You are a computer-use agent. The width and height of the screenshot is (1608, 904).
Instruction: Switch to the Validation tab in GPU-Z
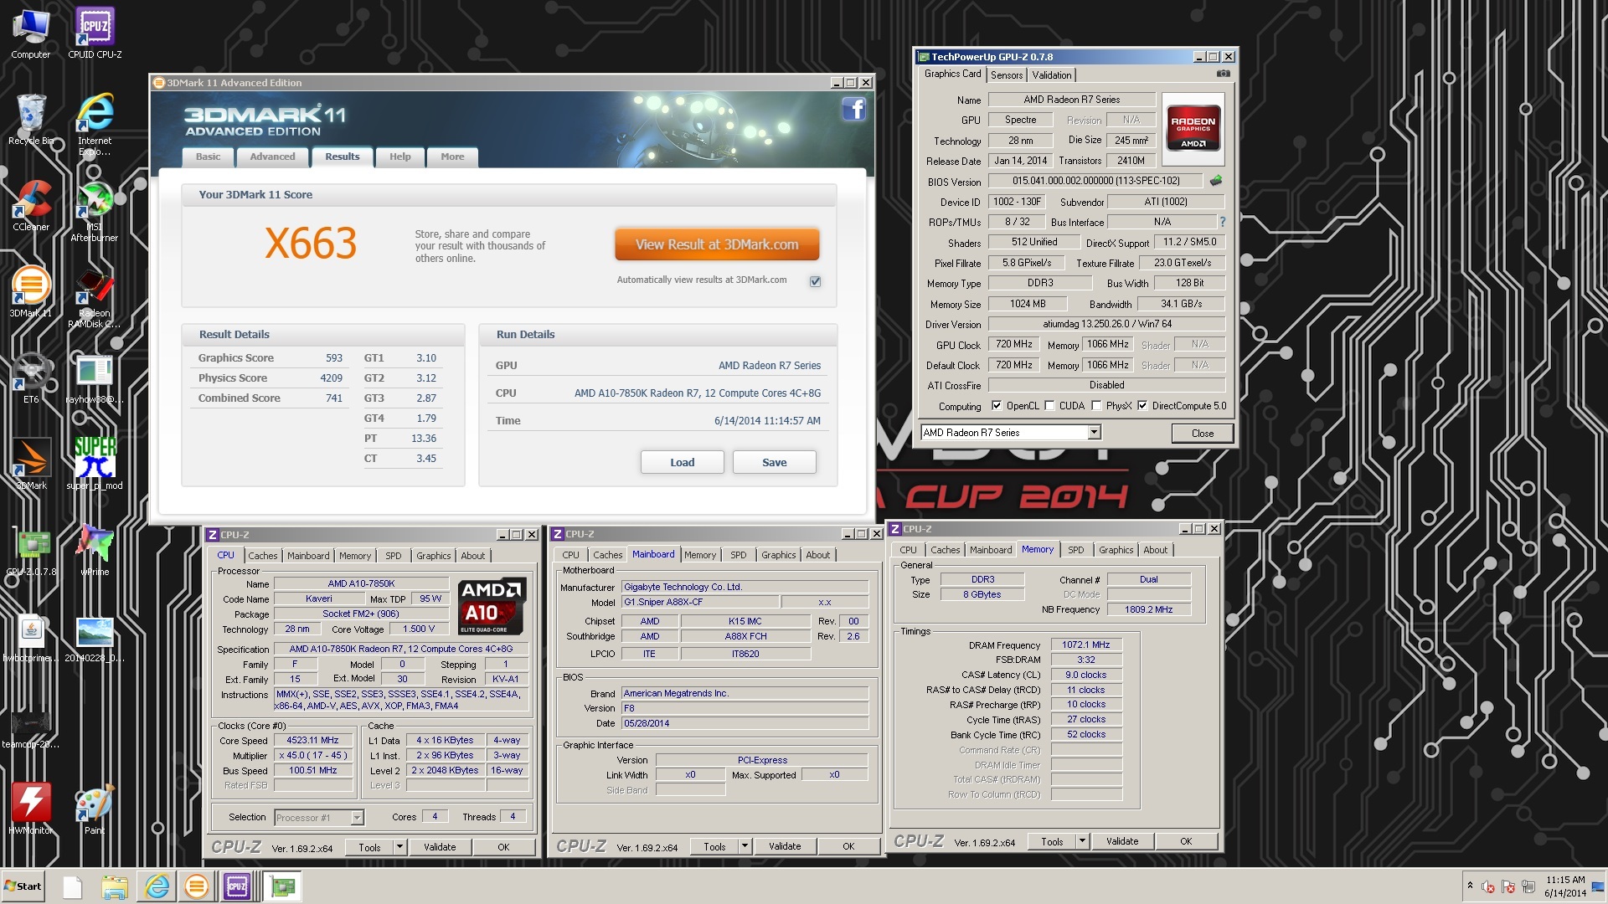tap(1051, 74)
